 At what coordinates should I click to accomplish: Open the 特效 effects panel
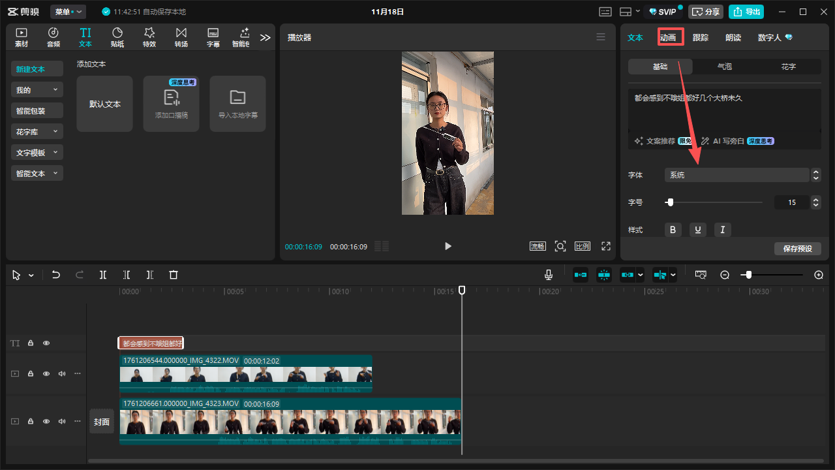point(149,37)
